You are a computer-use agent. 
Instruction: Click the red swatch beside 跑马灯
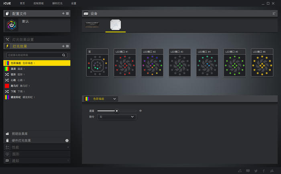(x=7, y=86)
